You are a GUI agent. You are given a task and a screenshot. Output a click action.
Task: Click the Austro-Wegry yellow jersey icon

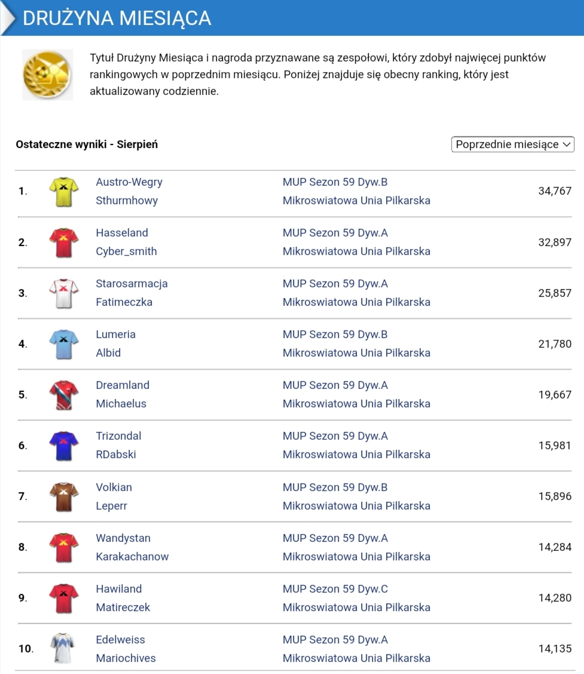64,191
